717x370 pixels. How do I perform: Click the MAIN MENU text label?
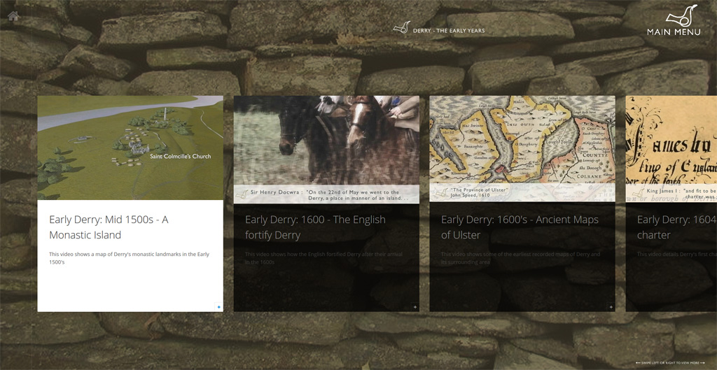click(674, 32)
